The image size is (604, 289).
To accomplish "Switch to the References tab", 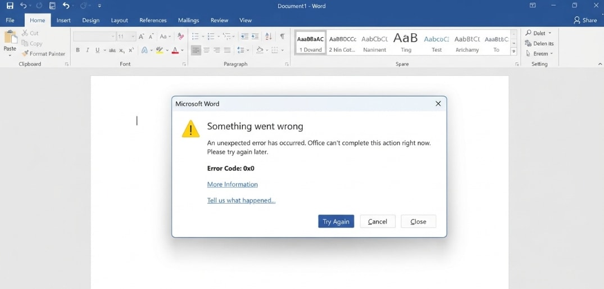I will (x=153, y=20).
